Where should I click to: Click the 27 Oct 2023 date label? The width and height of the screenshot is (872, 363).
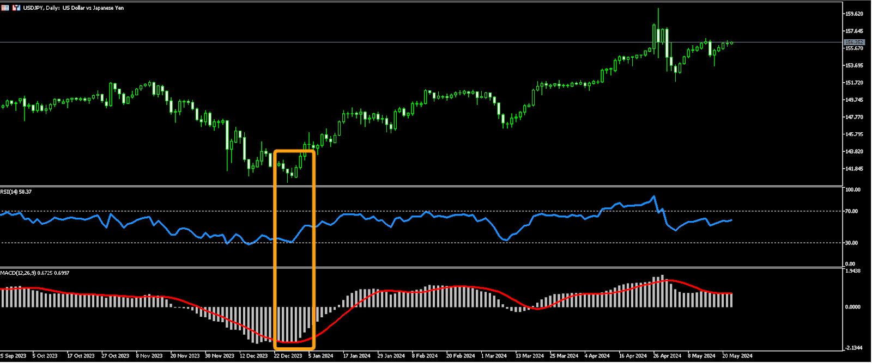(x=116, y=356)
